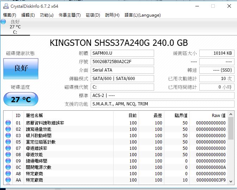237x190 pixels.
Task: Click the 目前 column header
Action: pyautogui.click(x=126, y=116)
